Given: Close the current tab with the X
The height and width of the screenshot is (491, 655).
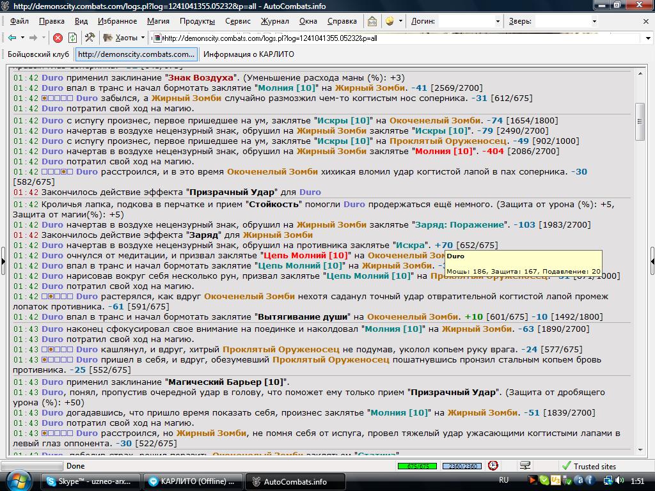Looking at the screenshot, I should [646, 21].
